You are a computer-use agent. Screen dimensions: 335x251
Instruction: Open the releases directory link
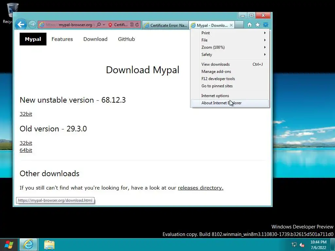click(x=201, y=188)
